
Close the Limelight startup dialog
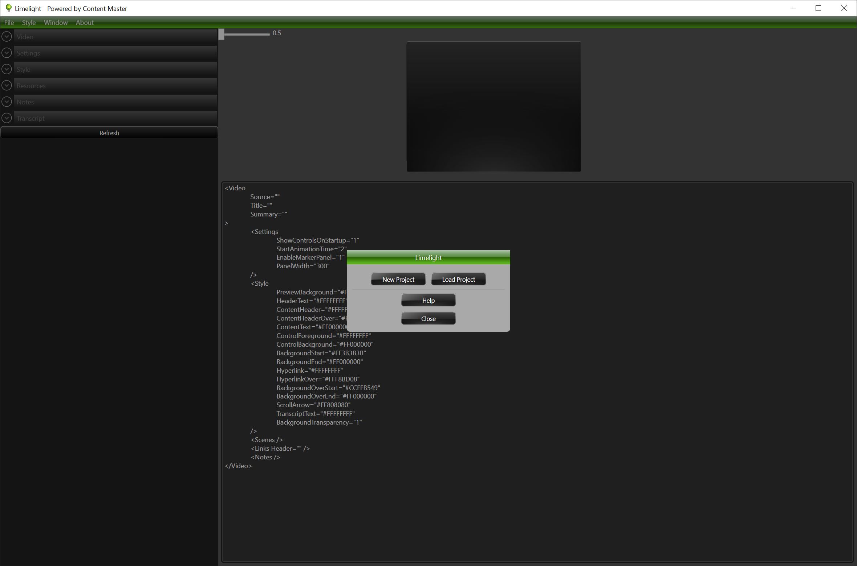[x=428, y=319]
